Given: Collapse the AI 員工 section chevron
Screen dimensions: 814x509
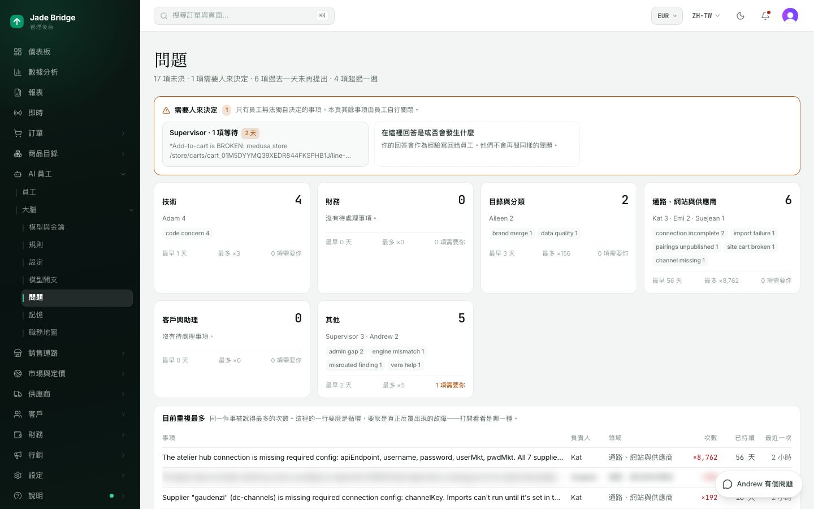Looking at the screenshot, I should tap(123, 174).
